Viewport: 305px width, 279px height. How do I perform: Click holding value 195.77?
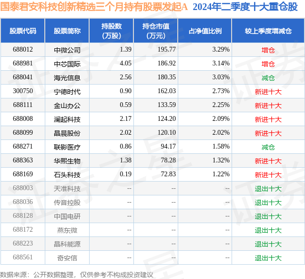click(x=166, y=50)
